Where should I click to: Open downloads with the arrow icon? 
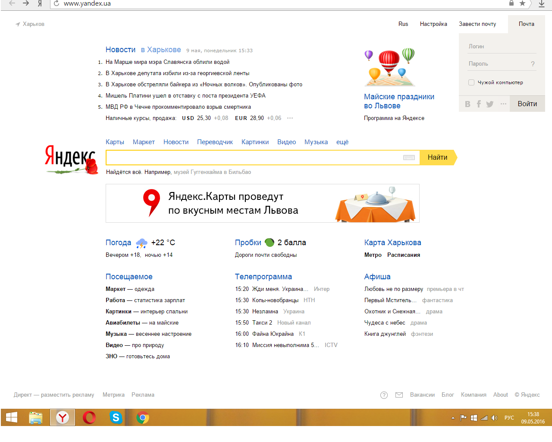(542, 3)
